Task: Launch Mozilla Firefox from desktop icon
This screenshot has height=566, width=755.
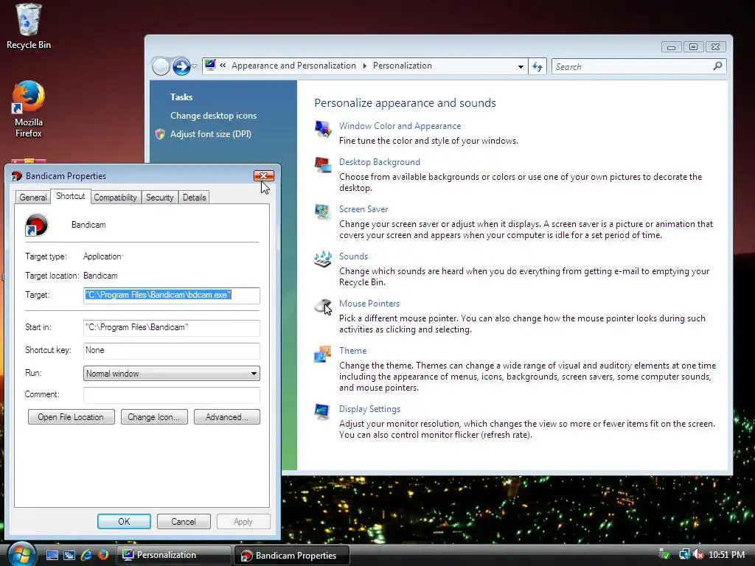Action: point(29,109)
